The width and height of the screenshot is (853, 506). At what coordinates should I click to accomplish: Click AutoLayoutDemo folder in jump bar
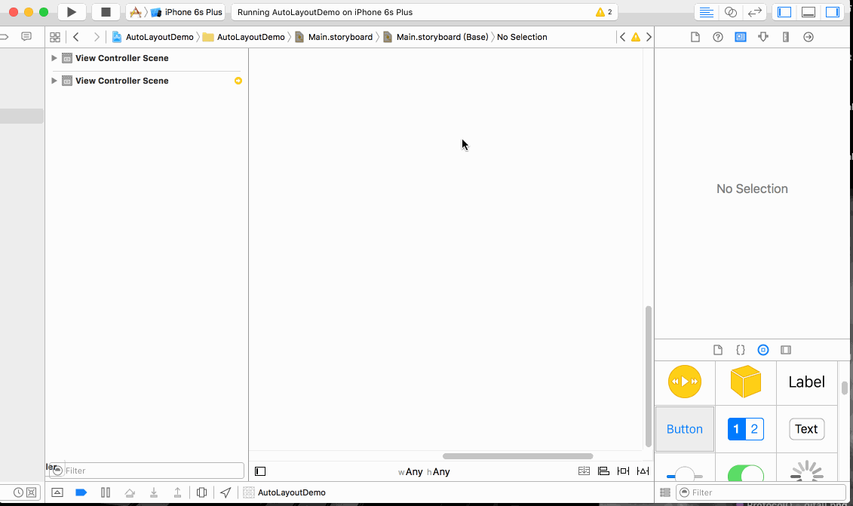point(244,37)
